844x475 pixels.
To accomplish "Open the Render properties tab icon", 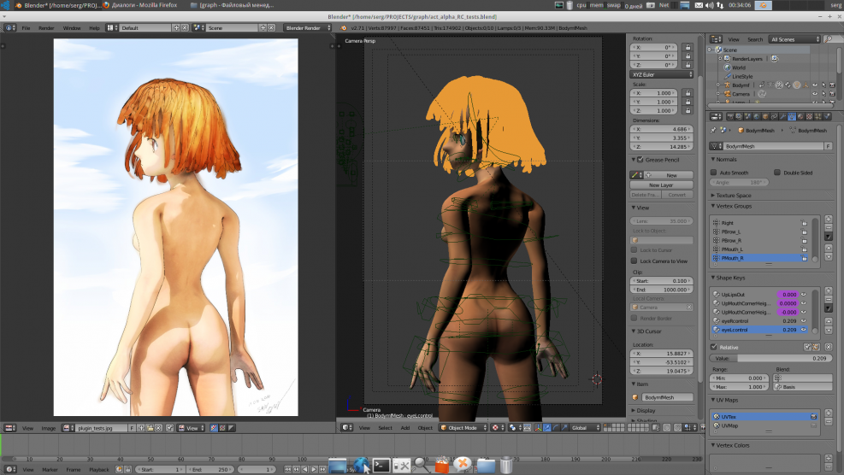I will tap(730, 116).
